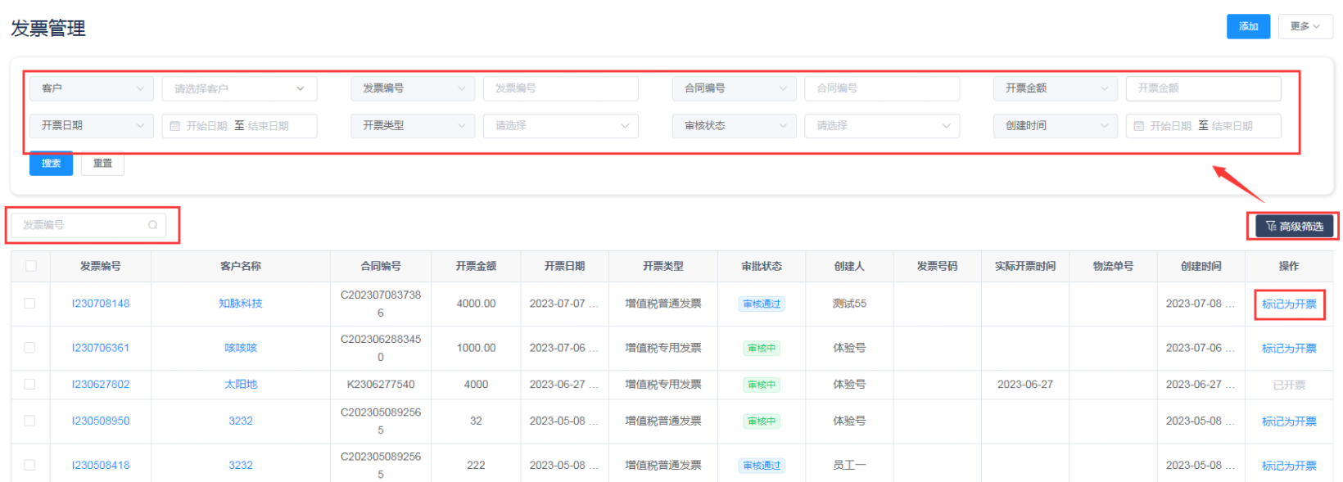1343x482 pixels.
Task: Click the 添加 button
Action: tap(1248, 26)
